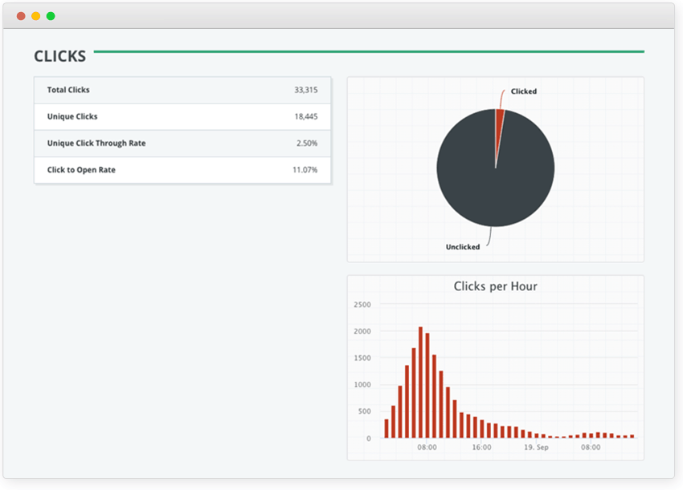This screenshot has width=683, height=490.
Task: Click the 2500 value on the y-axis
Action: point(362,305)
